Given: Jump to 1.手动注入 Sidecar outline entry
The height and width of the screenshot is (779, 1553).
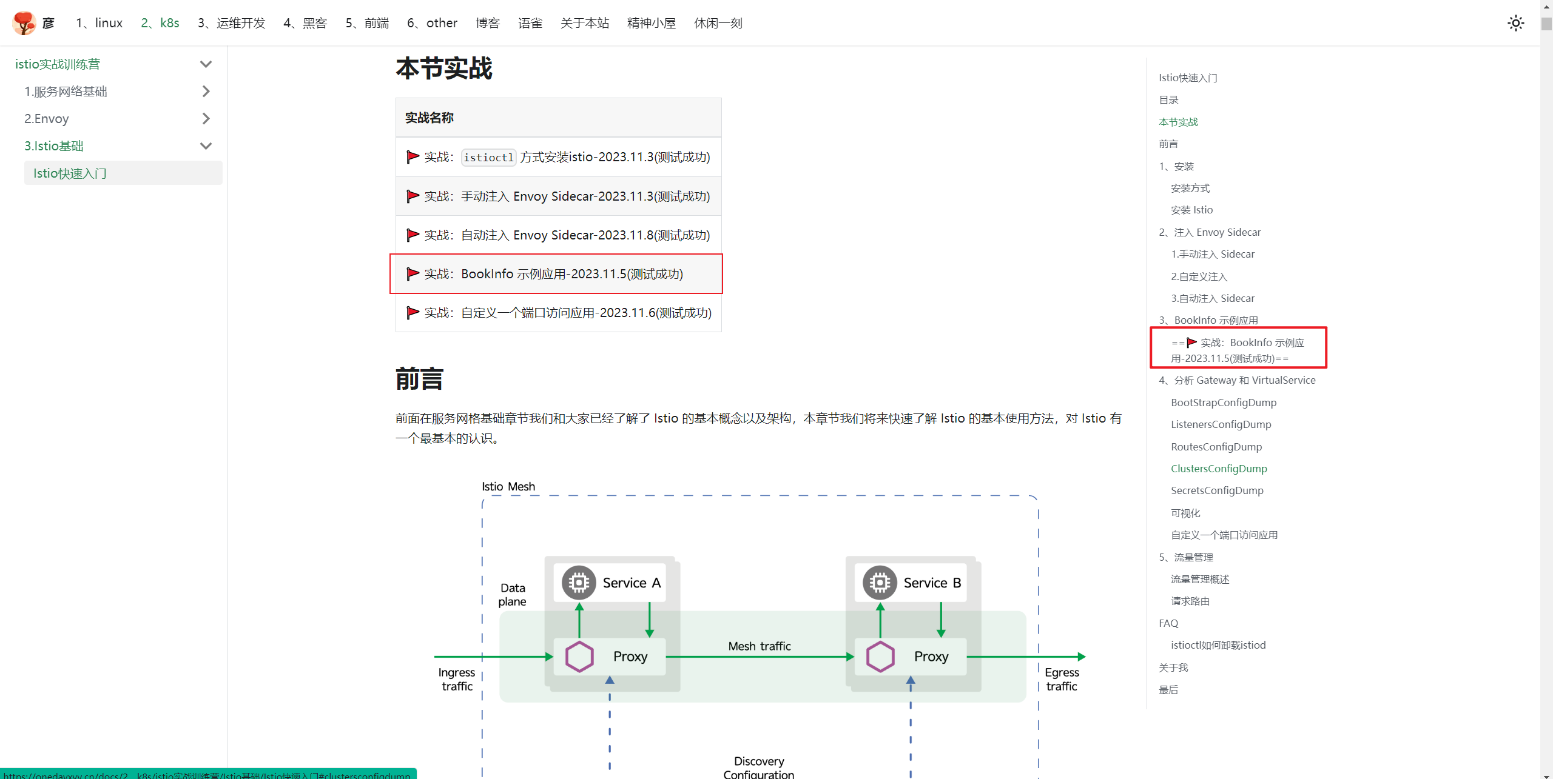Looking at the screenshot, I should pos(1213,254).
